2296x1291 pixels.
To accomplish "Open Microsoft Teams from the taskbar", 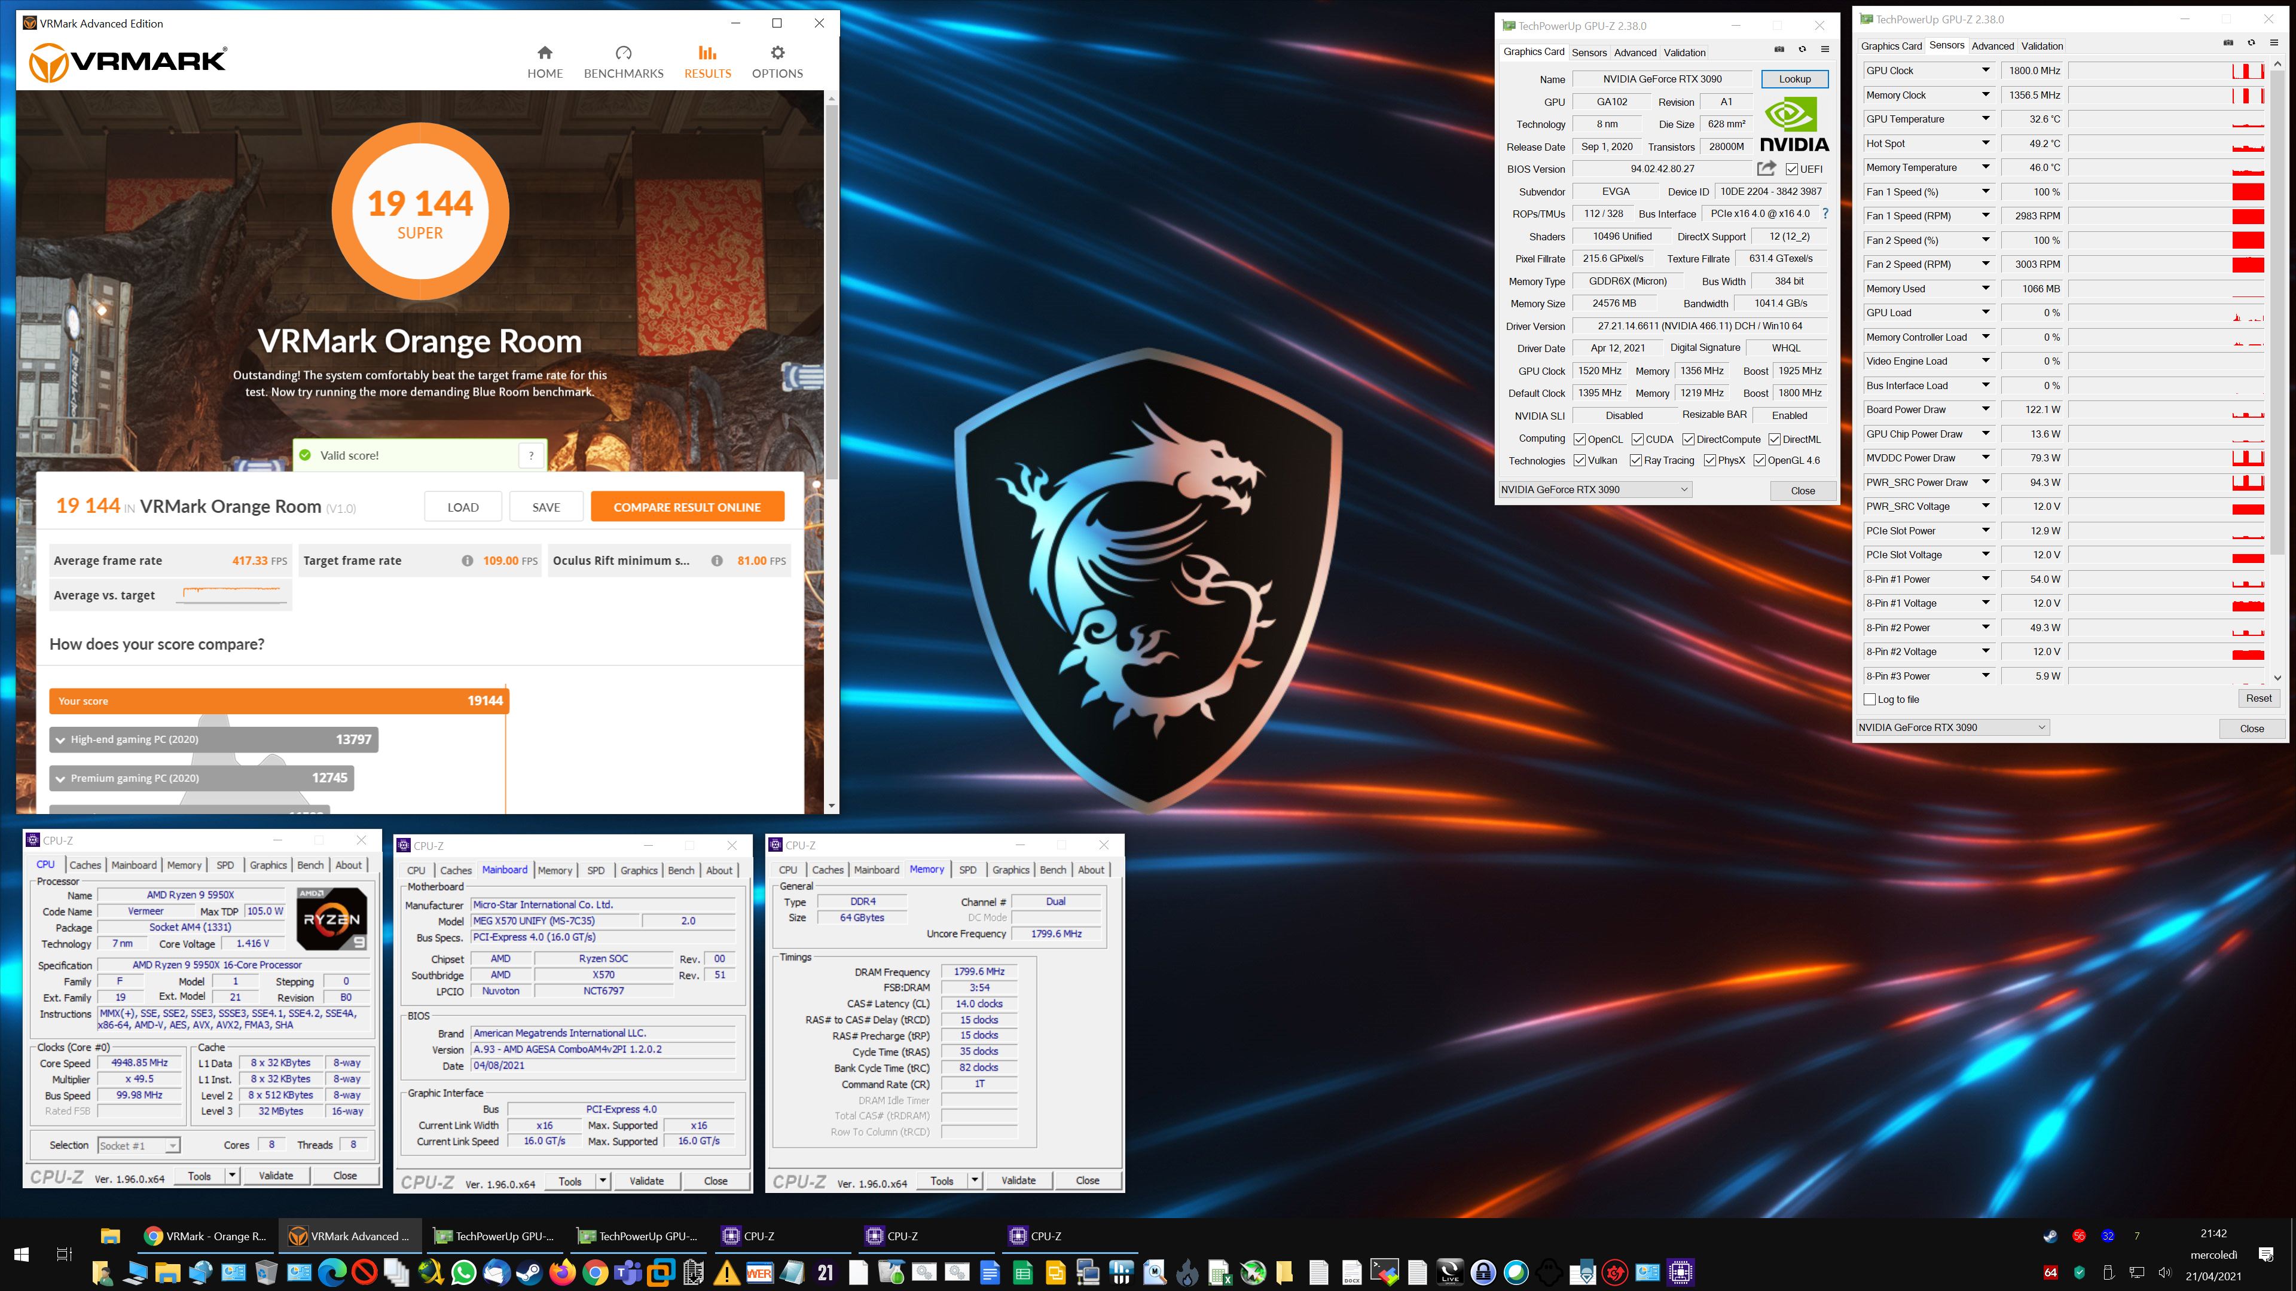I will pos(628,1272).
